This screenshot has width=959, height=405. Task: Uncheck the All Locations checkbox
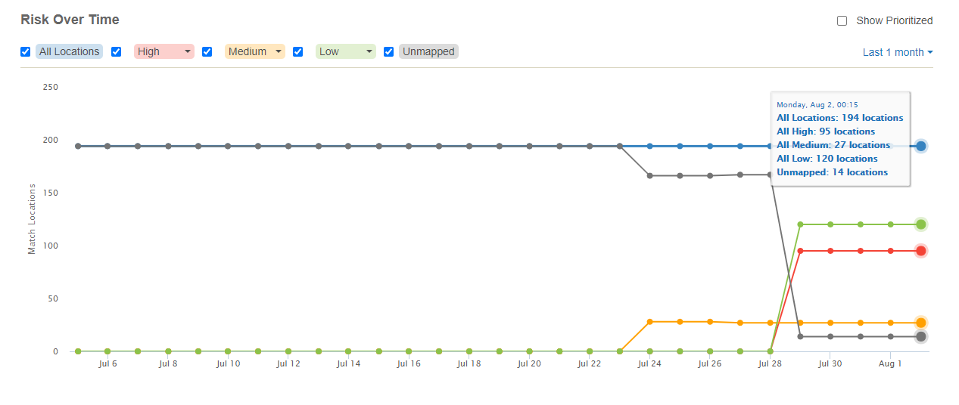pyautogui.click(x=26, y=52)
